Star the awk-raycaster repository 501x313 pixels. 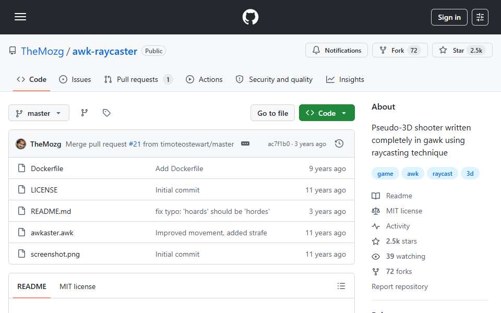tap(462, 50)
